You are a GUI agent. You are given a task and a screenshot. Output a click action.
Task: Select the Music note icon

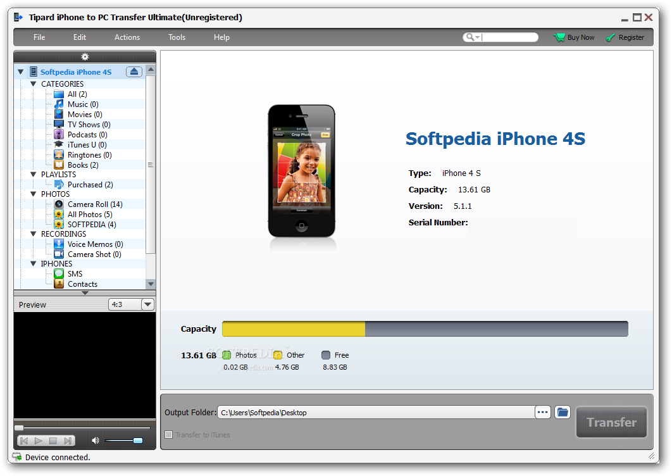click(59, 104)
